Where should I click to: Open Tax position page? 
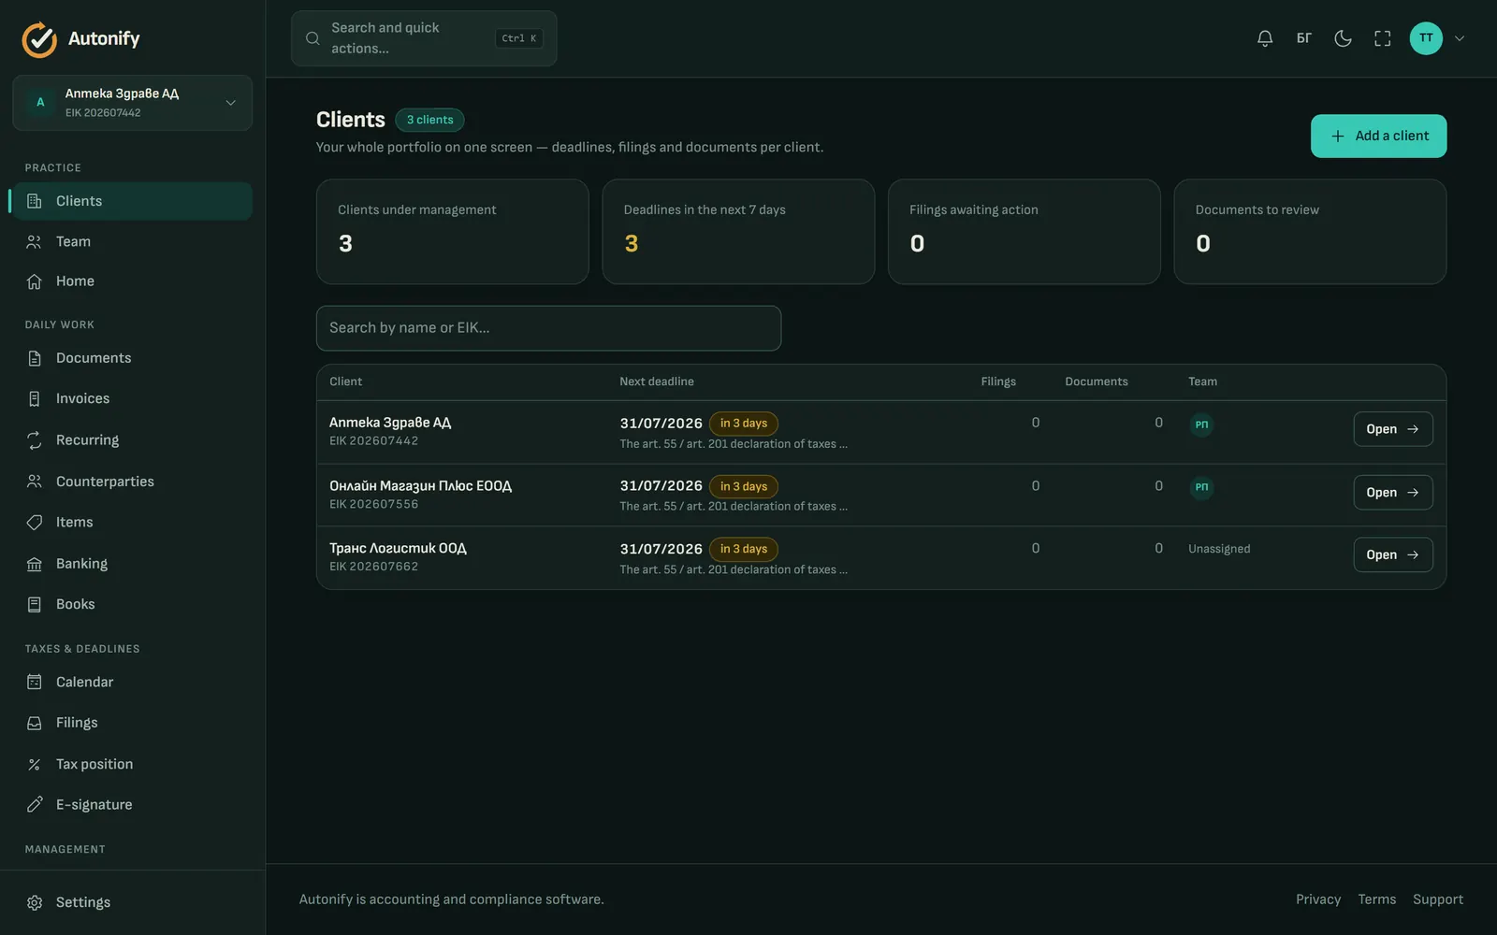(x=133, y=764)
